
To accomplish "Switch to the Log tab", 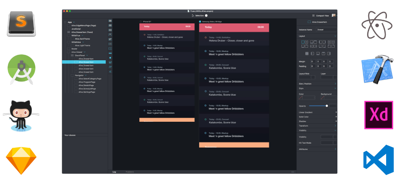I will pos(114,172).
